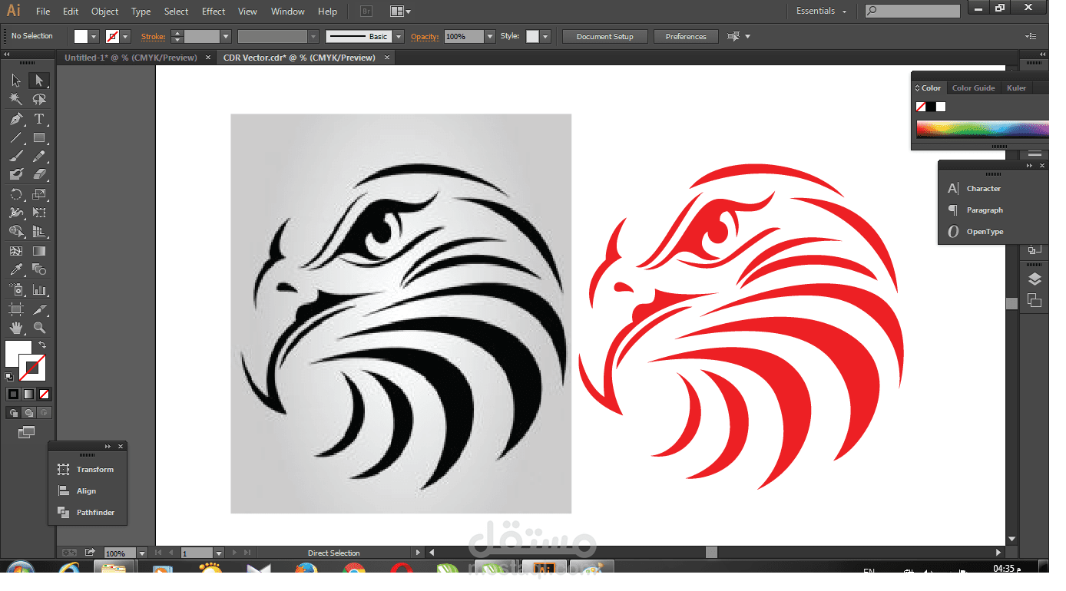Viewport: 1066px width, 591px height.
Task: Switch to the Color Guide panel tab
Action: click(973, 87)
